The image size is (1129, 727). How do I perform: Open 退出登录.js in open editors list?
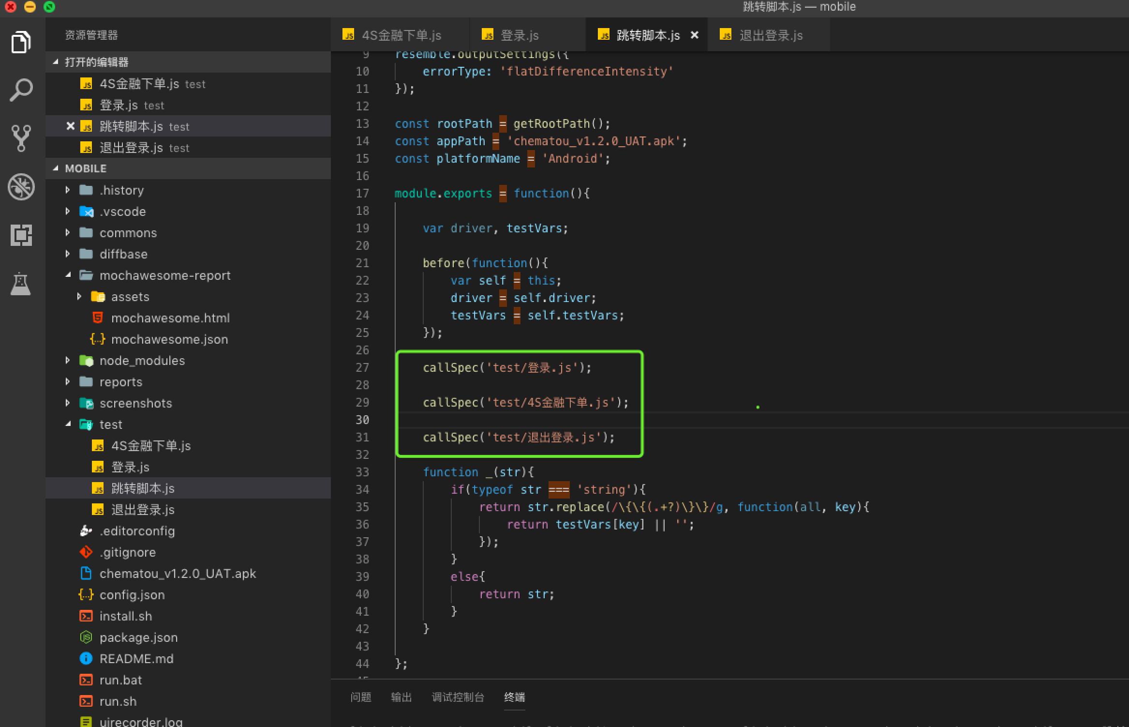click(188, 148)
